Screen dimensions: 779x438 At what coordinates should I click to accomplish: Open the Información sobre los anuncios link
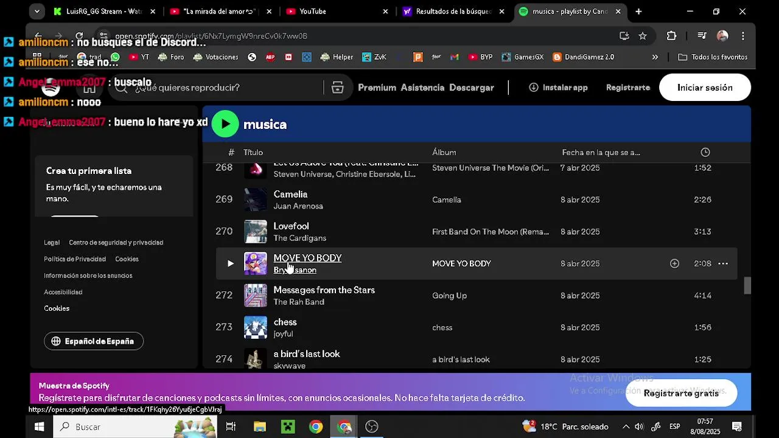point(88,276)
